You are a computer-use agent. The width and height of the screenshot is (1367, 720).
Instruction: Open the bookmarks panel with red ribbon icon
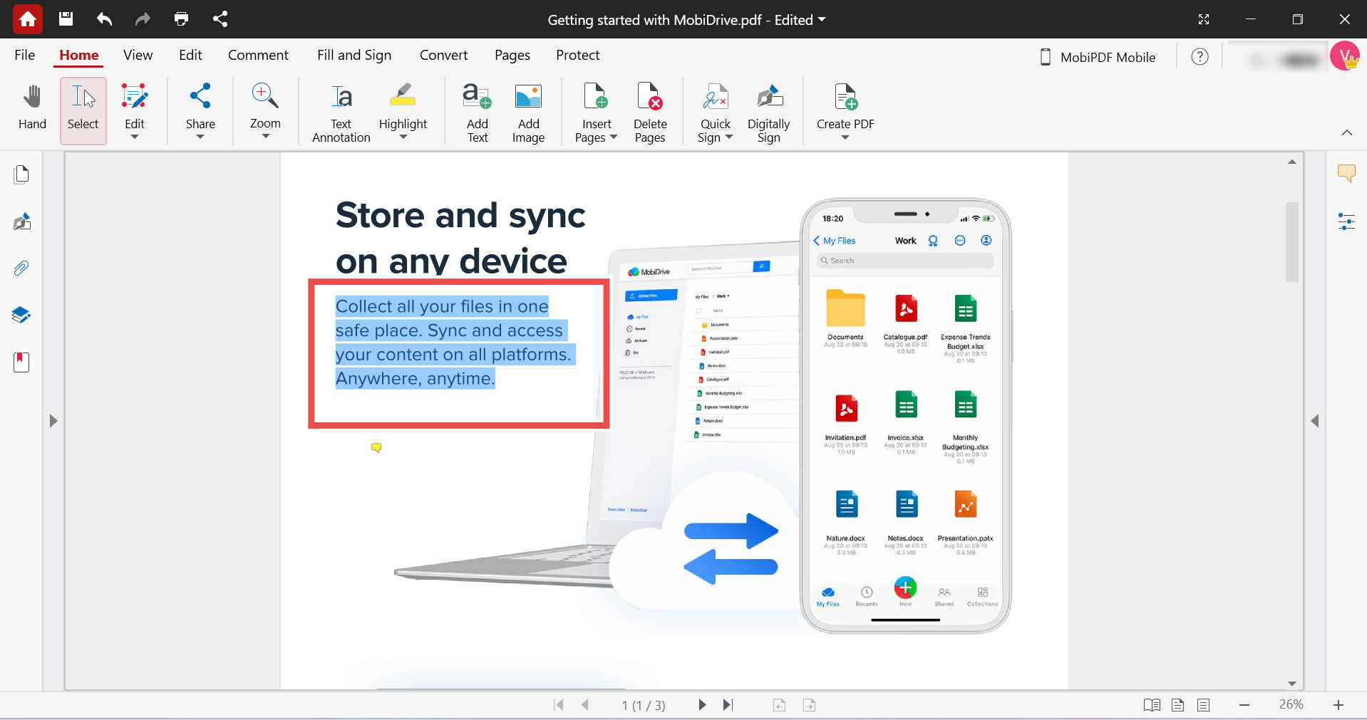click(21, 362)
